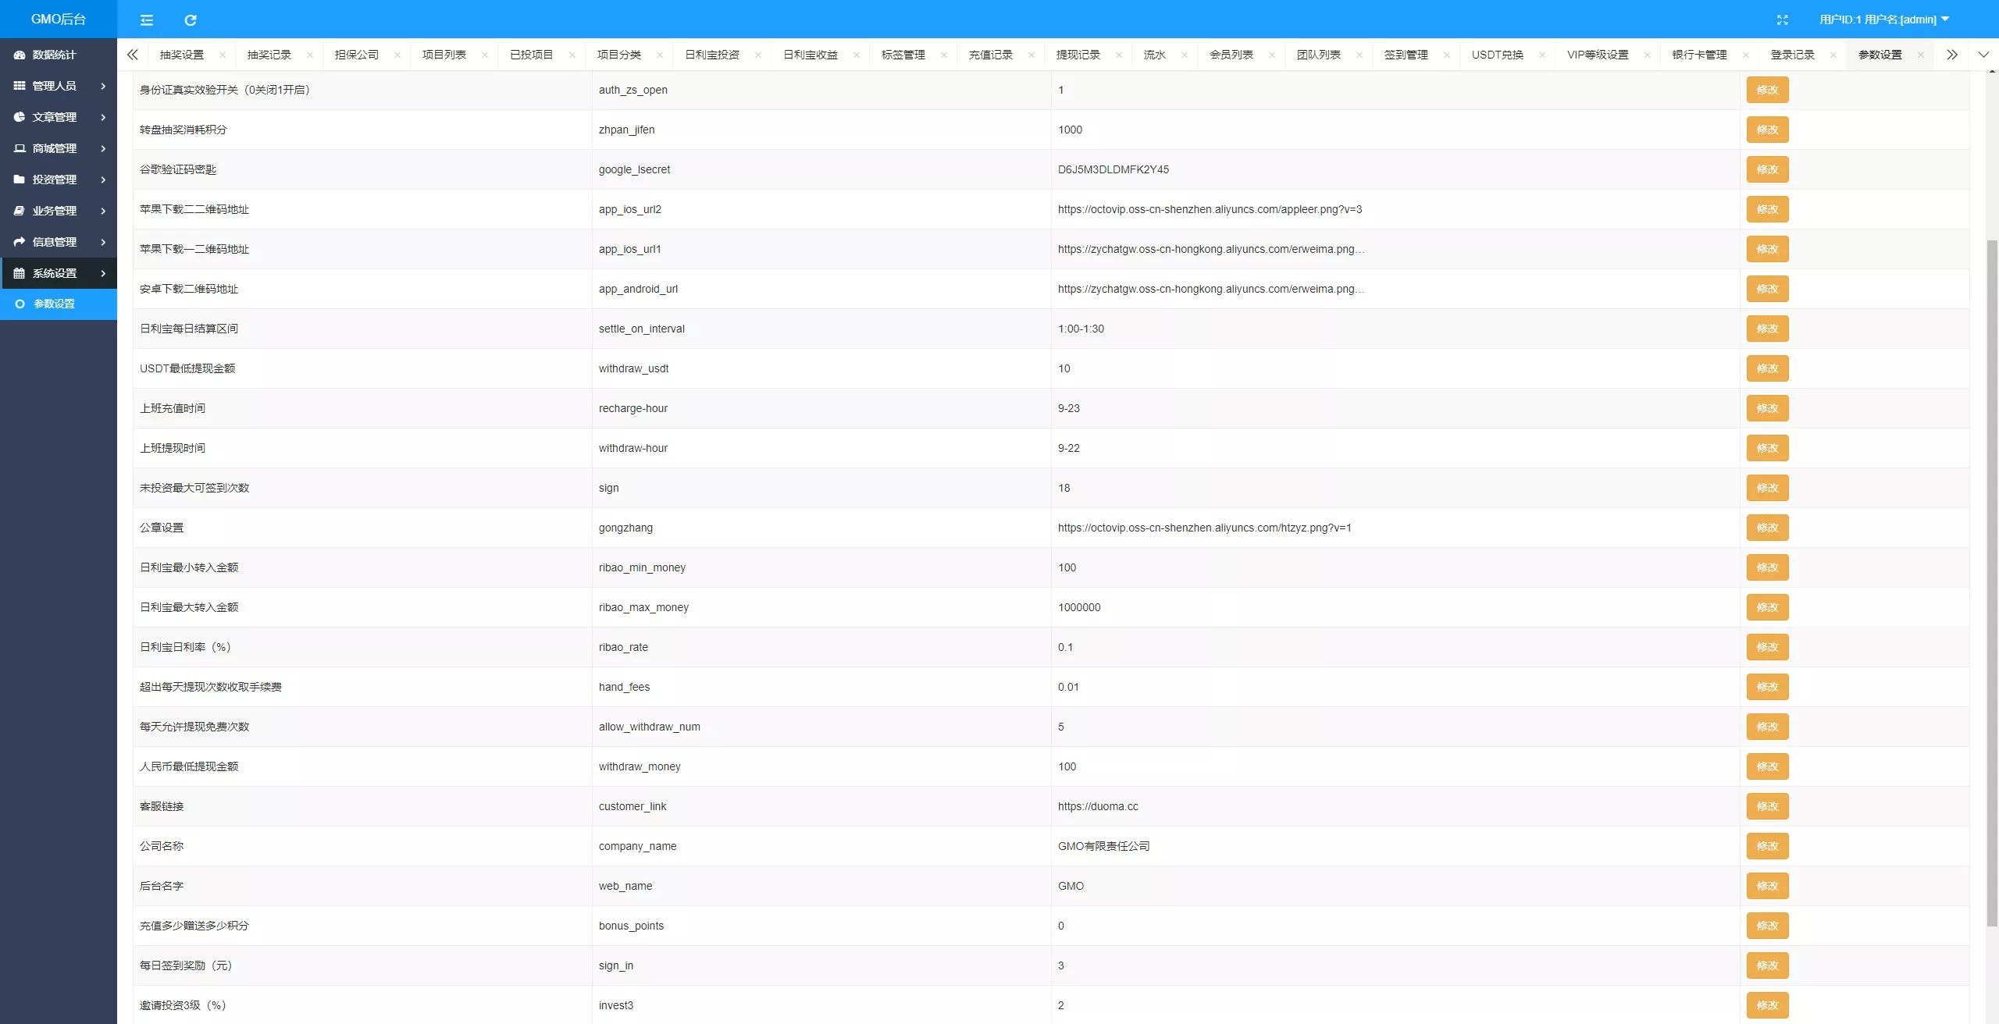Click the refresh page icon
This screenshot has height=1024, width=1999.
tap(190, 20)
